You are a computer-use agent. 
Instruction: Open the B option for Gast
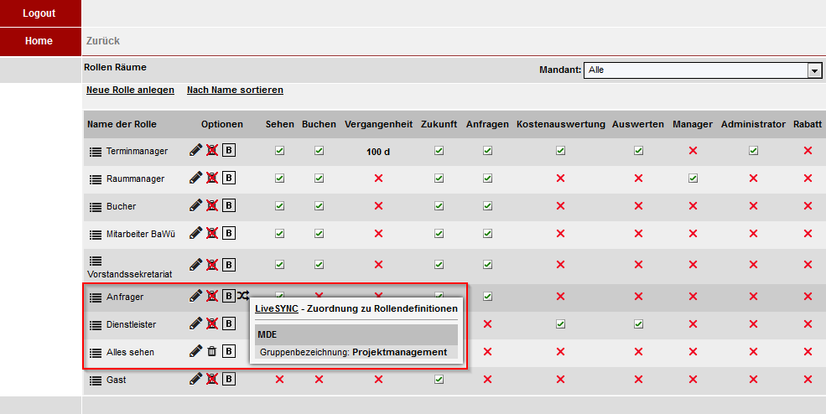pos(229,379)
